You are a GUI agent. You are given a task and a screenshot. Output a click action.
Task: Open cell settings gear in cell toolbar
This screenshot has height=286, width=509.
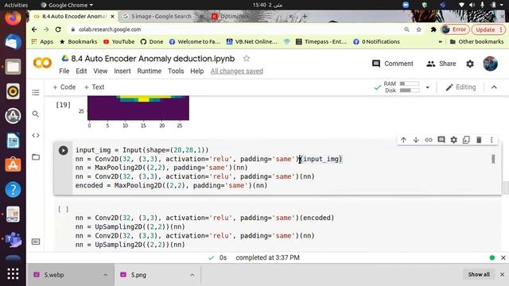coord(453,140)
